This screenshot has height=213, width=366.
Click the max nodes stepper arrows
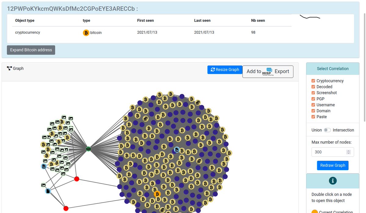(x=349, y=152)
